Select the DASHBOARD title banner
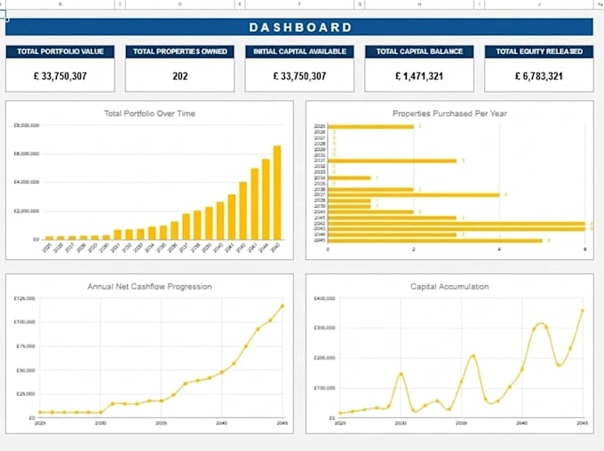This screenshot has height=451, width=604. point(299,28)
